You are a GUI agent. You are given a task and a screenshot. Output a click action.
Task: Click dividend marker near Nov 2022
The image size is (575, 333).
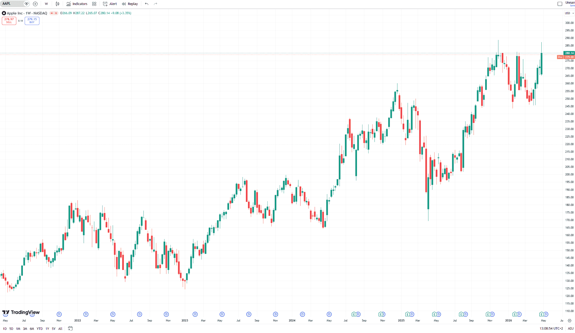[x=166, y=314]
